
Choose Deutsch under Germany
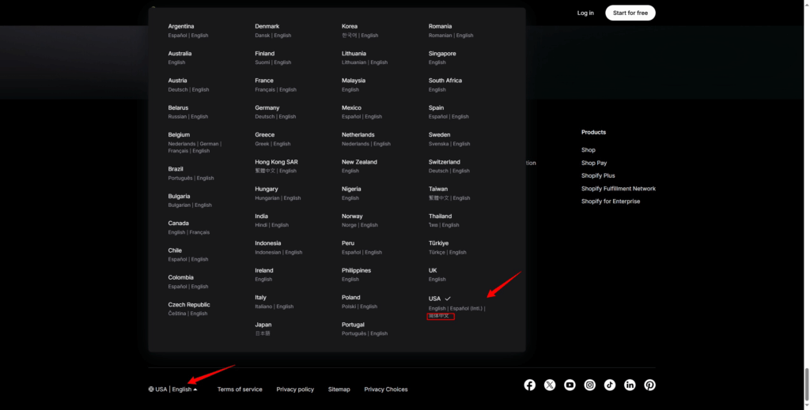(263, 117)
